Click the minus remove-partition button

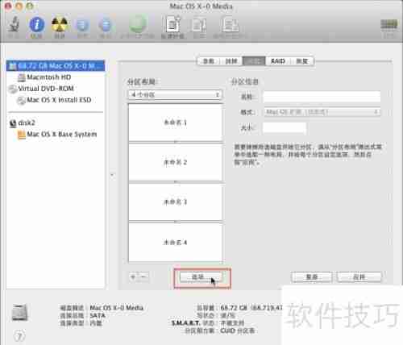click(143, 276)
